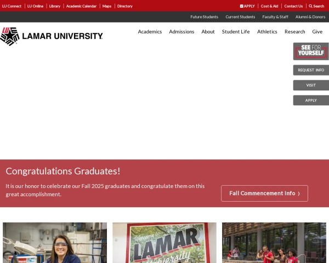Open the Maps link
Screen dimensions: 329x263
(x=107, y=6)
